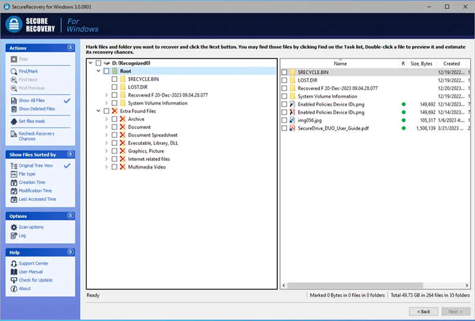Image resolution: width=475 pixels, height=321 pixels.
Task: Select the LOST.DIR row in file list
Action: [376, 80]
